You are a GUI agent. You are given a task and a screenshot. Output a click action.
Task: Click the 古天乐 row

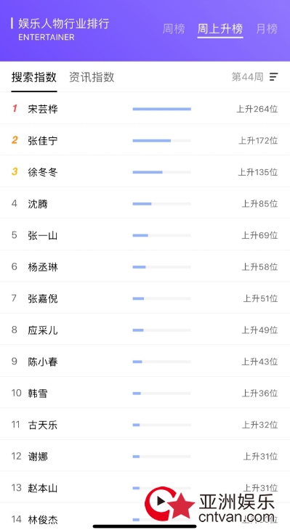click(145, 425)
